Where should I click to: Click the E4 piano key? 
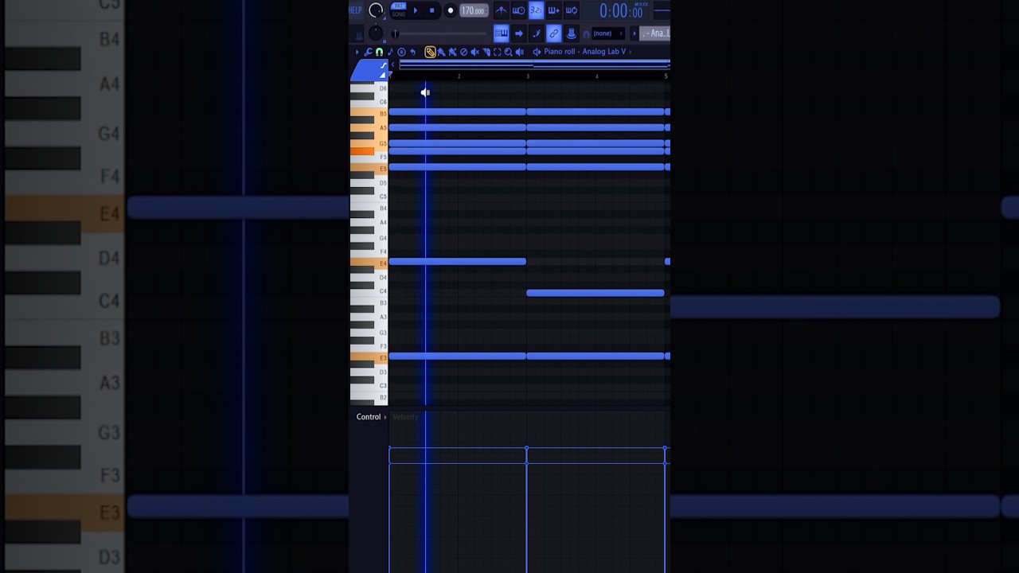tap(369, 263)
